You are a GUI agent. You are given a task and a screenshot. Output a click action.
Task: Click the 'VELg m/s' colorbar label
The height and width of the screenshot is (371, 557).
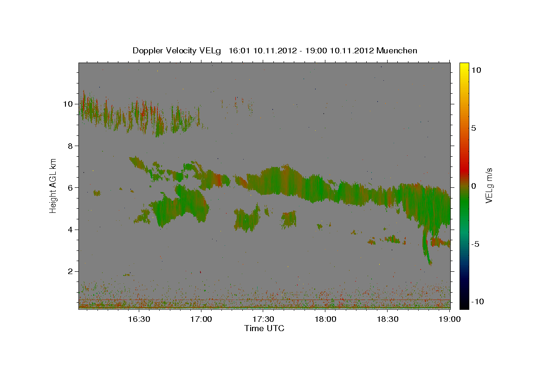point(489,185)
